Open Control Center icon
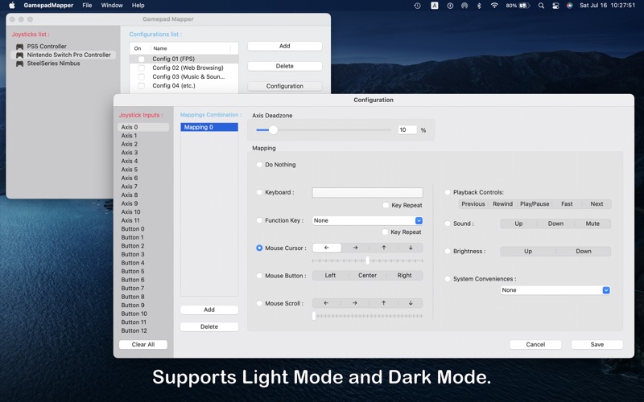The width and height of the screenshot is (644, 402). point(555,6)
